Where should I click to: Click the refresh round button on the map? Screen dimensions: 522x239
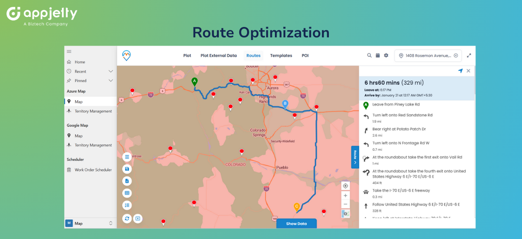click(127, 219)
